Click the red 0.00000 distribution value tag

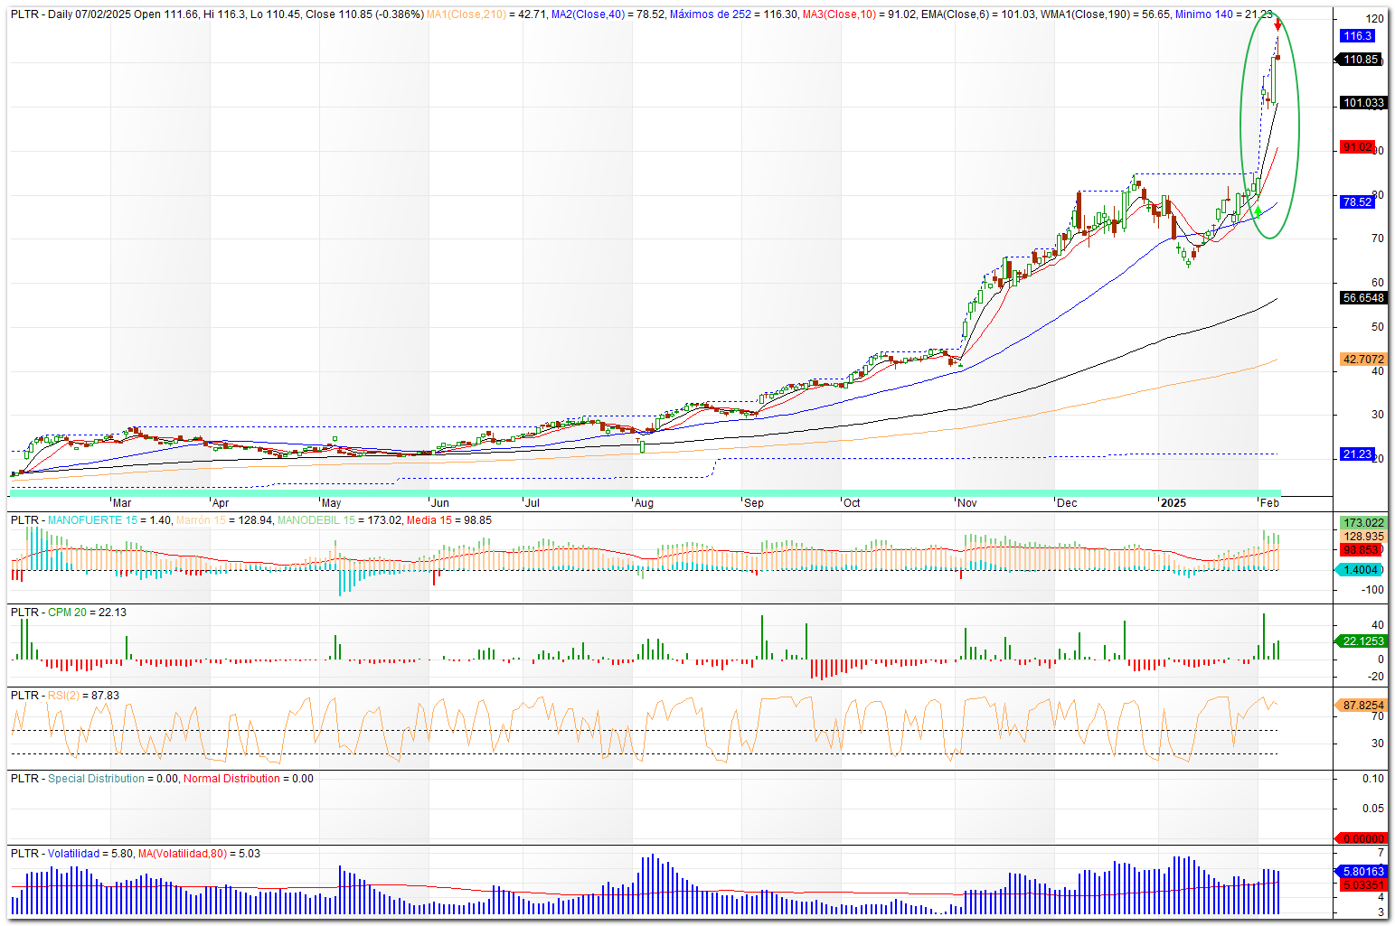1361,838
